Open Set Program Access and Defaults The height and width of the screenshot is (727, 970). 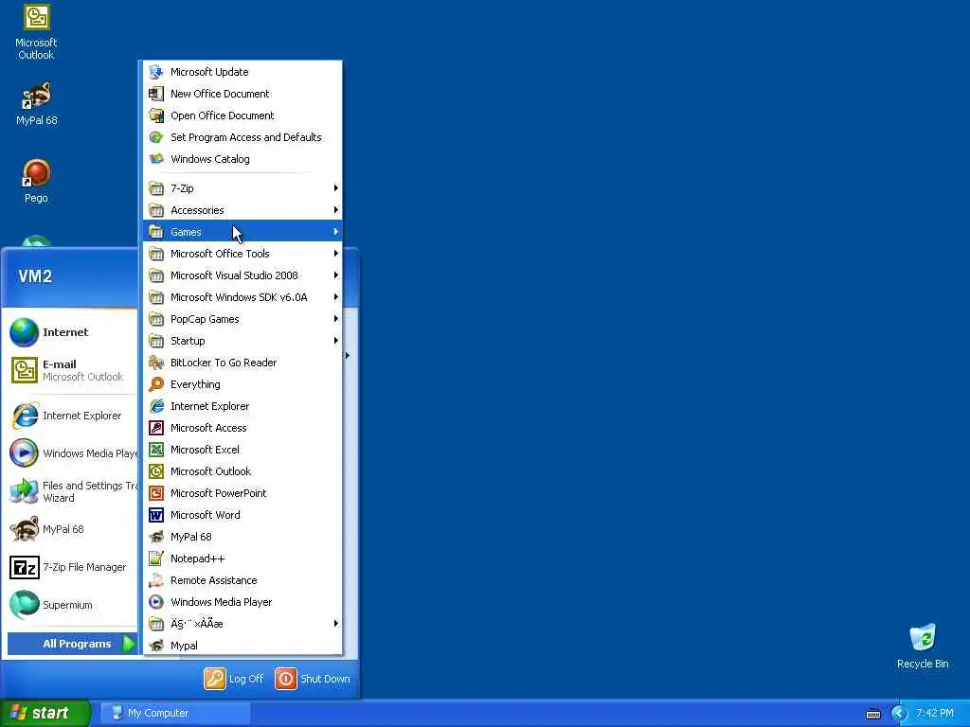(242, 137)
